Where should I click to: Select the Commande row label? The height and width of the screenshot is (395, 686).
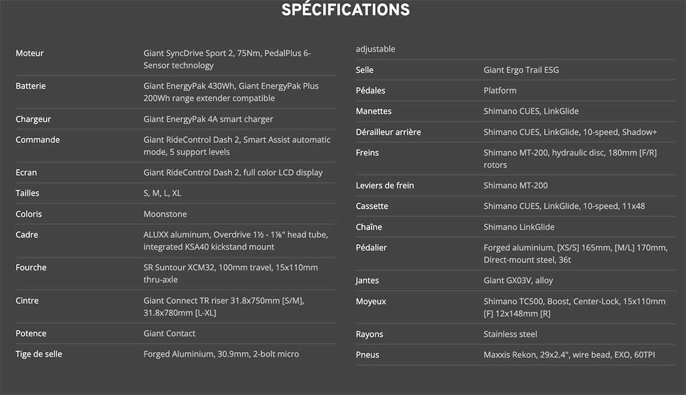click(38, 140)
